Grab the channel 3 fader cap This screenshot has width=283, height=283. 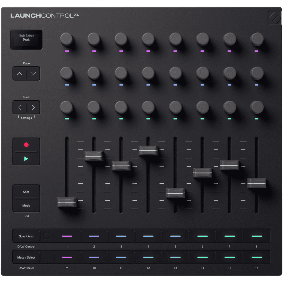(x=121, y=166)
